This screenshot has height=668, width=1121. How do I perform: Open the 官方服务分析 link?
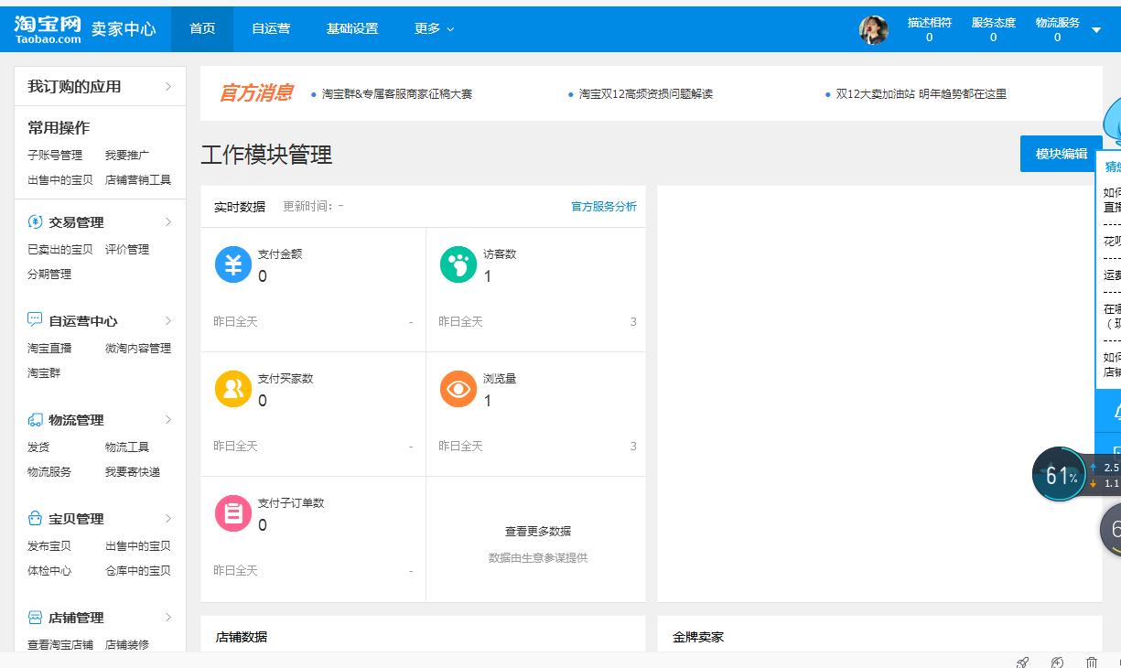tap(602, 207)
